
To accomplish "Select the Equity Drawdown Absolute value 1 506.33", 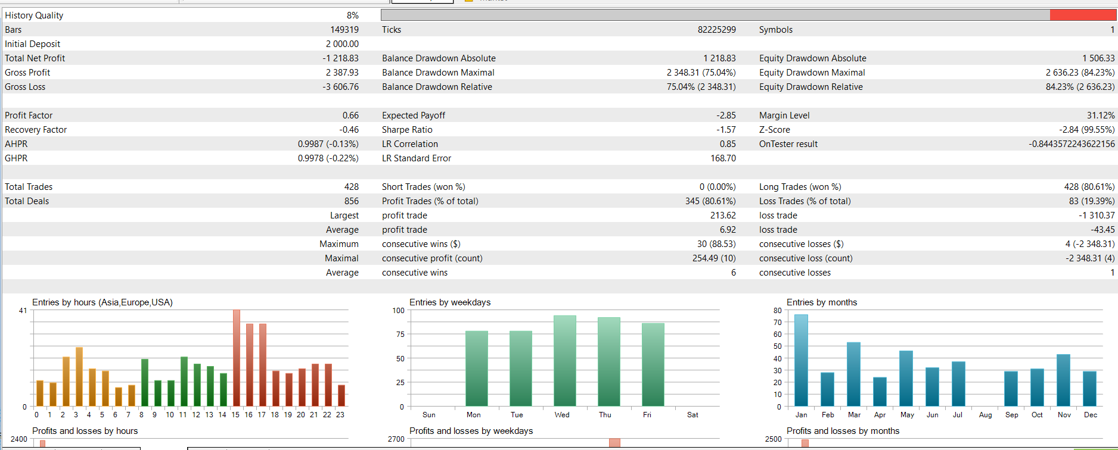I will [1098, 58].
